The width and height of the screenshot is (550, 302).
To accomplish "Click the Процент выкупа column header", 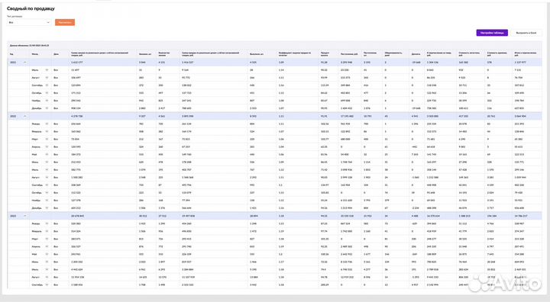I will pos(325,53).
